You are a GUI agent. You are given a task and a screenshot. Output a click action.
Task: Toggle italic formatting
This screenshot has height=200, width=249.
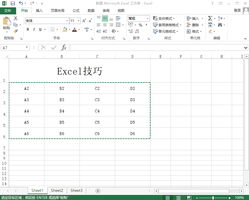[34, 29]
